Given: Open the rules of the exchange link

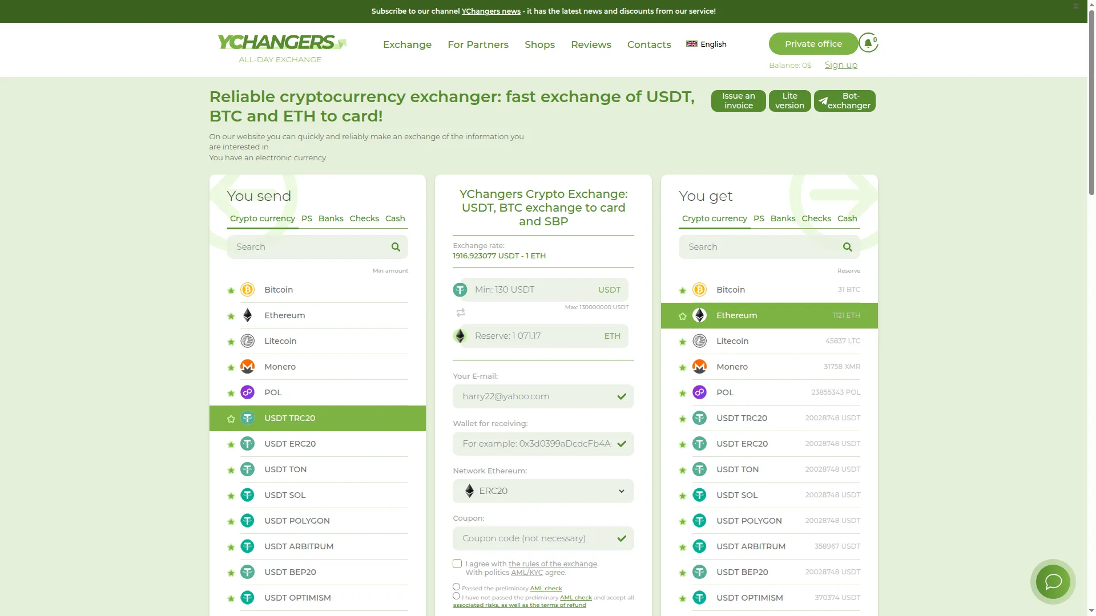Looking at the screenshot, I should (553, 564).
